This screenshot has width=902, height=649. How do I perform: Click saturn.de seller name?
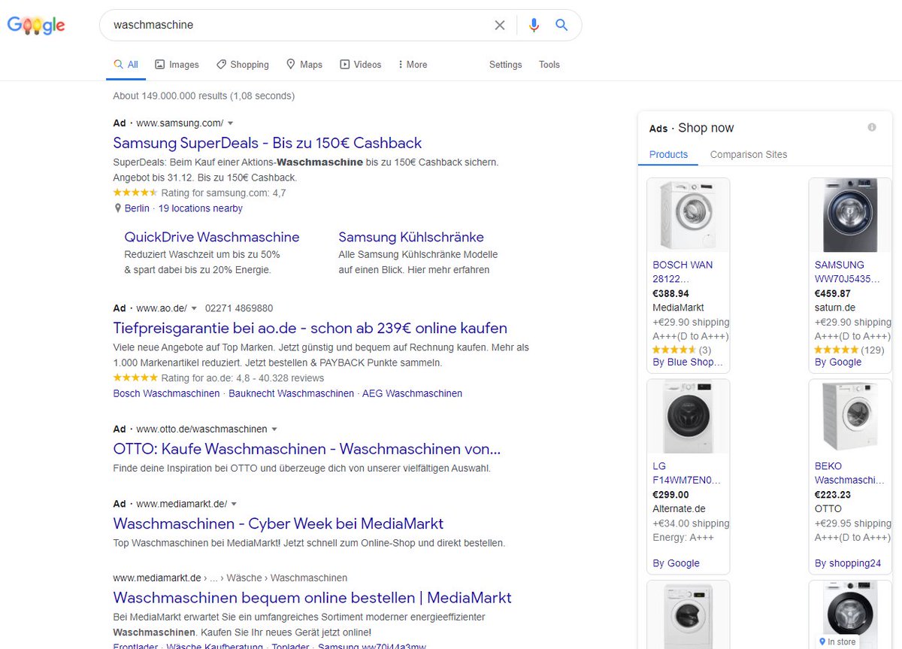point(835,308)
